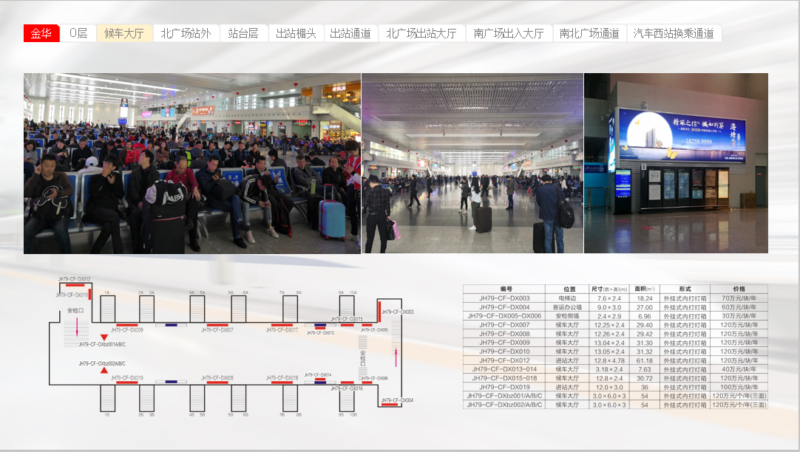Screen dimensions: 800x452
Task: Click table cell JH79-CF-DX013~014
Action: [504, 369]
